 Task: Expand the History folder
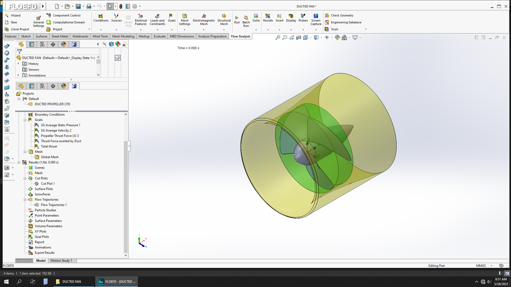point(18,64)
